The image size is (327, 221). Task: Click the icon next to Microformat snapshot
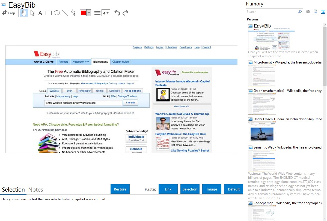tap(251, 62)
